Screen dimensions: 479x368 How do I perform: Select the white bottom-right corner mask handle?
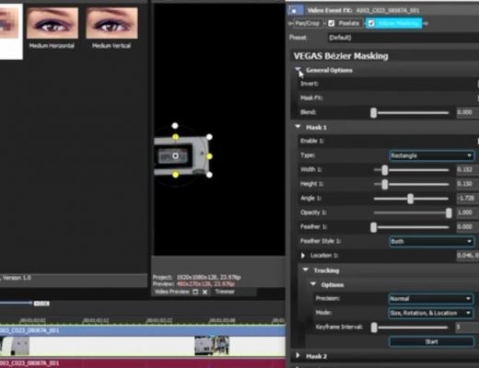(209, 175)
